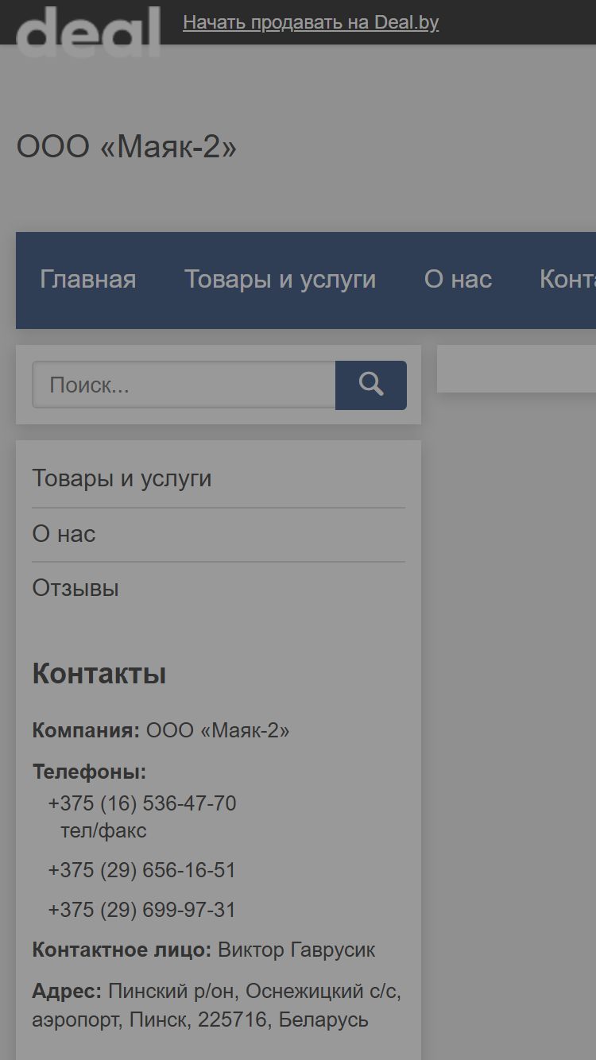Click the 'Контакты' heading
Screen dimensions: 596x1060
tap(99, 674)
